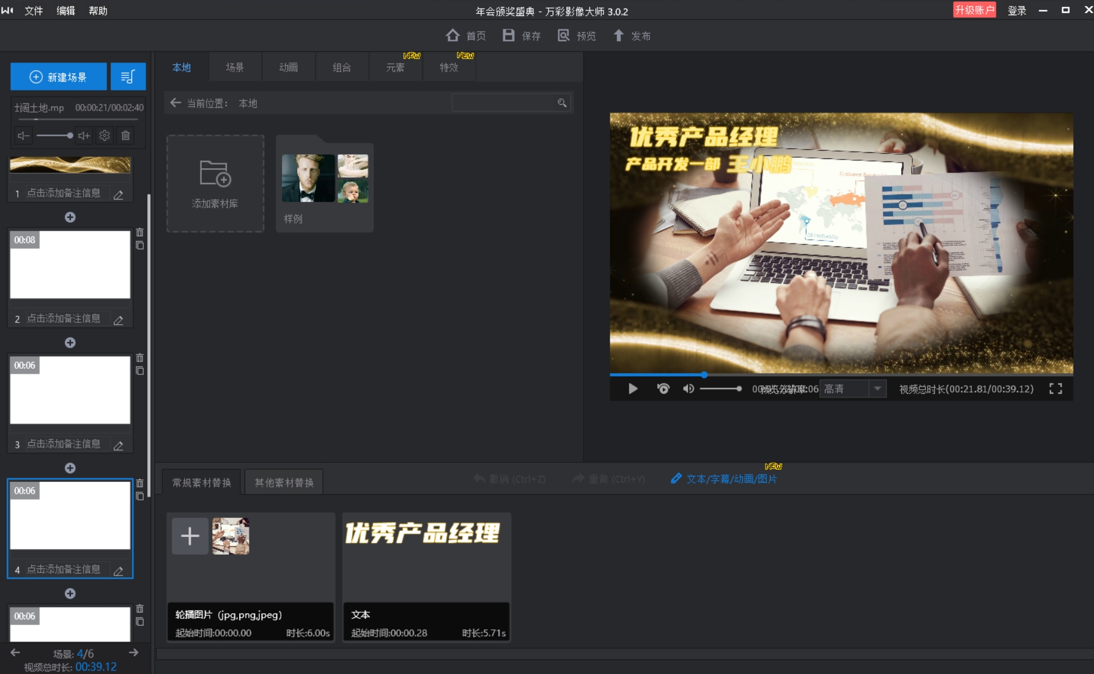
Task: Go to previous scene arrow
Action: pyautogui.click(x=15, y=653)
